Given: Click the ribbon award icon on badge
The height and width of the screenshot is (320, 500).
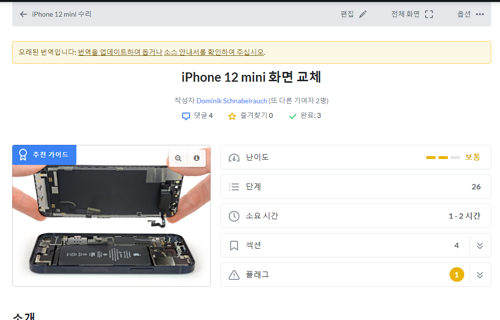Looking at the screenshot, I should pyautogui.click(x=23, y=155).
